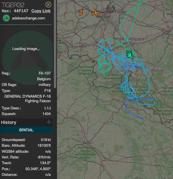The width and height of the screenshot is (173, 179).
Task: Click the GENERAL DYNAMICS F-16 description text
Action: click(27, 98)
